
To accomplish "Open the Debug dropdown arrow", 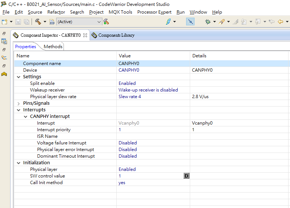I will point(214,22).
